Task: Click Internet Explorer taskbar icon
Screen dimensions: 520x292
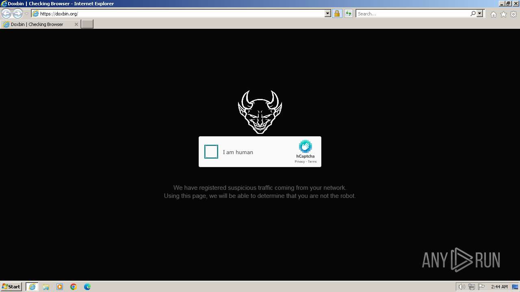Action: (x=32, y=286)
